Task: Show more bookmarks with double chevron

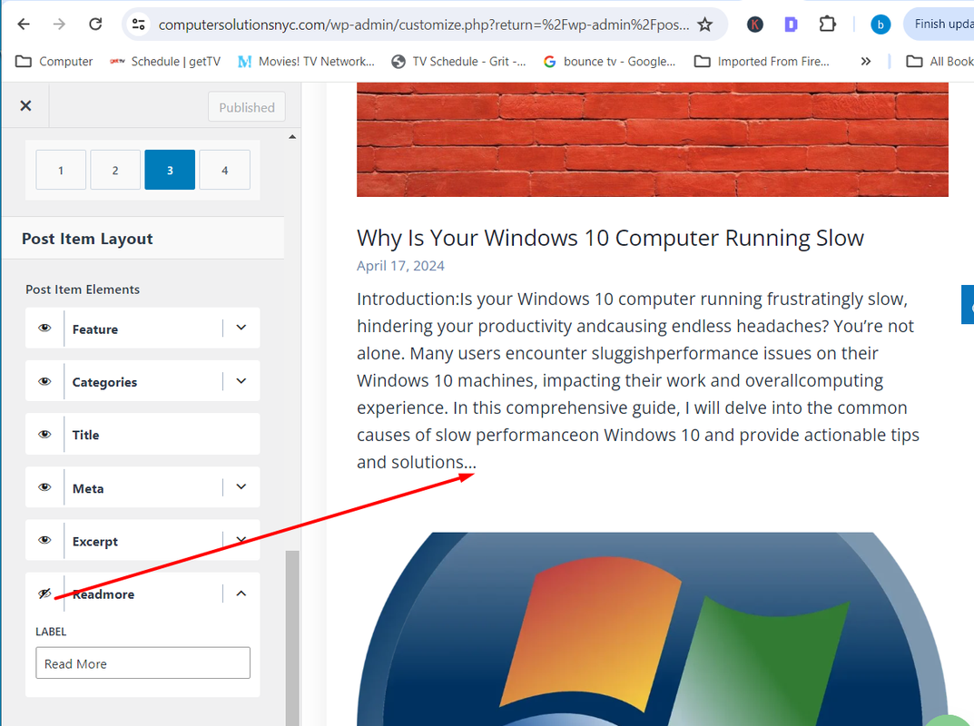Action: [x=866, y=61]
